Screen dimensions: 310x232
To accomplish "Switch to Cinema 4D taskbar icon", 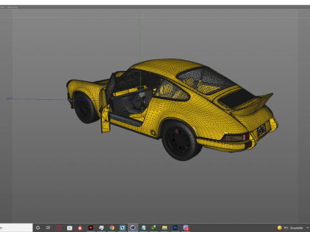I will coord(133,227).
